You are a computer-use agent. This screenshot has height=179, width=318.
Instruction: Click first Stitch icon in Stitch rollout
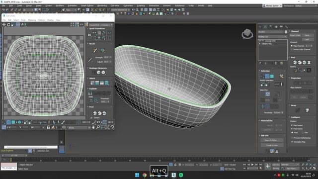(x=92, y=83)
